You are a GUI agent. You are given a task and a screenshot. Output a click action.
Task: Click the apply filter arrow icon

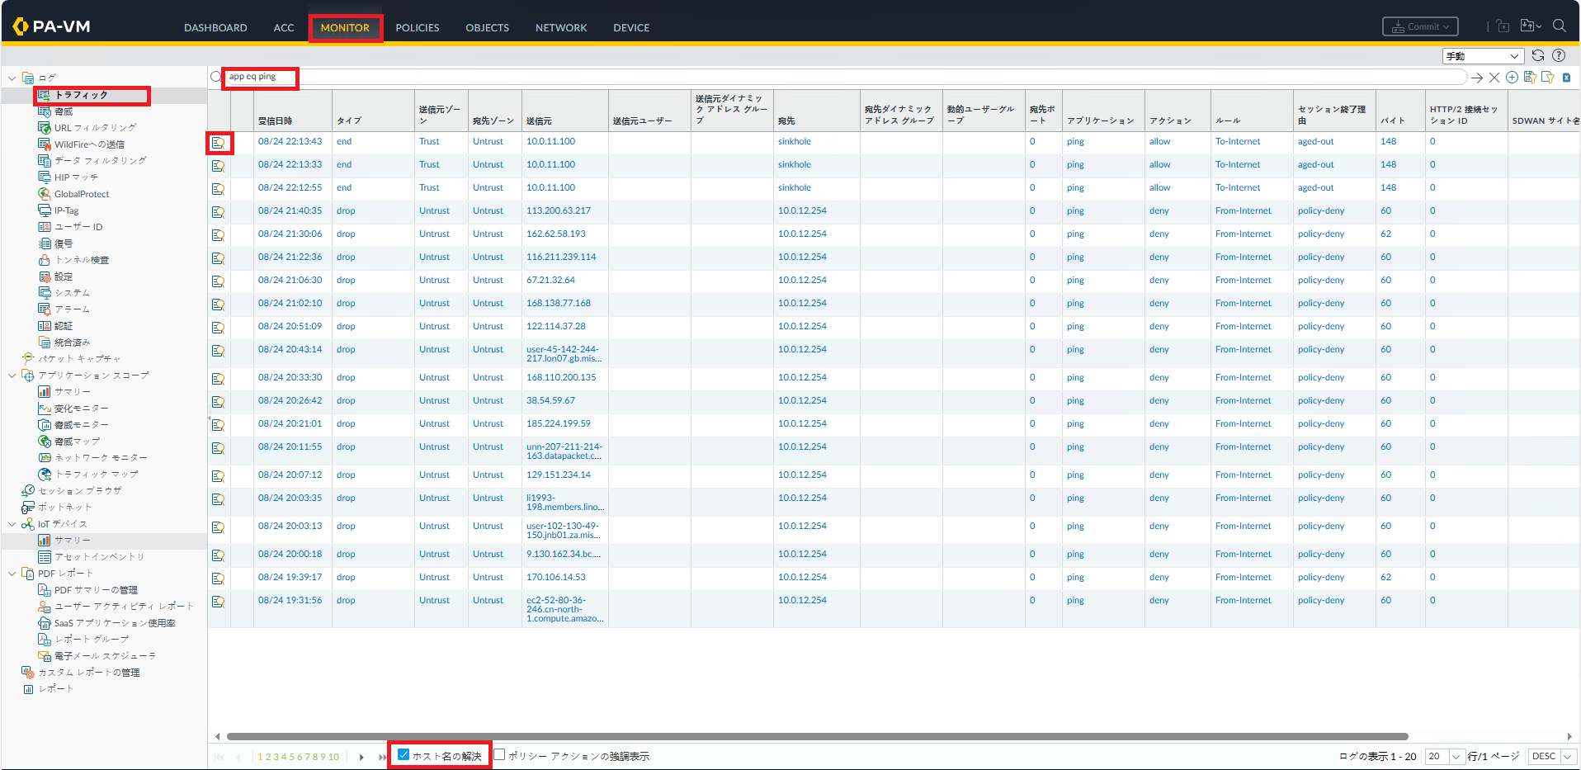point(1476,78)
